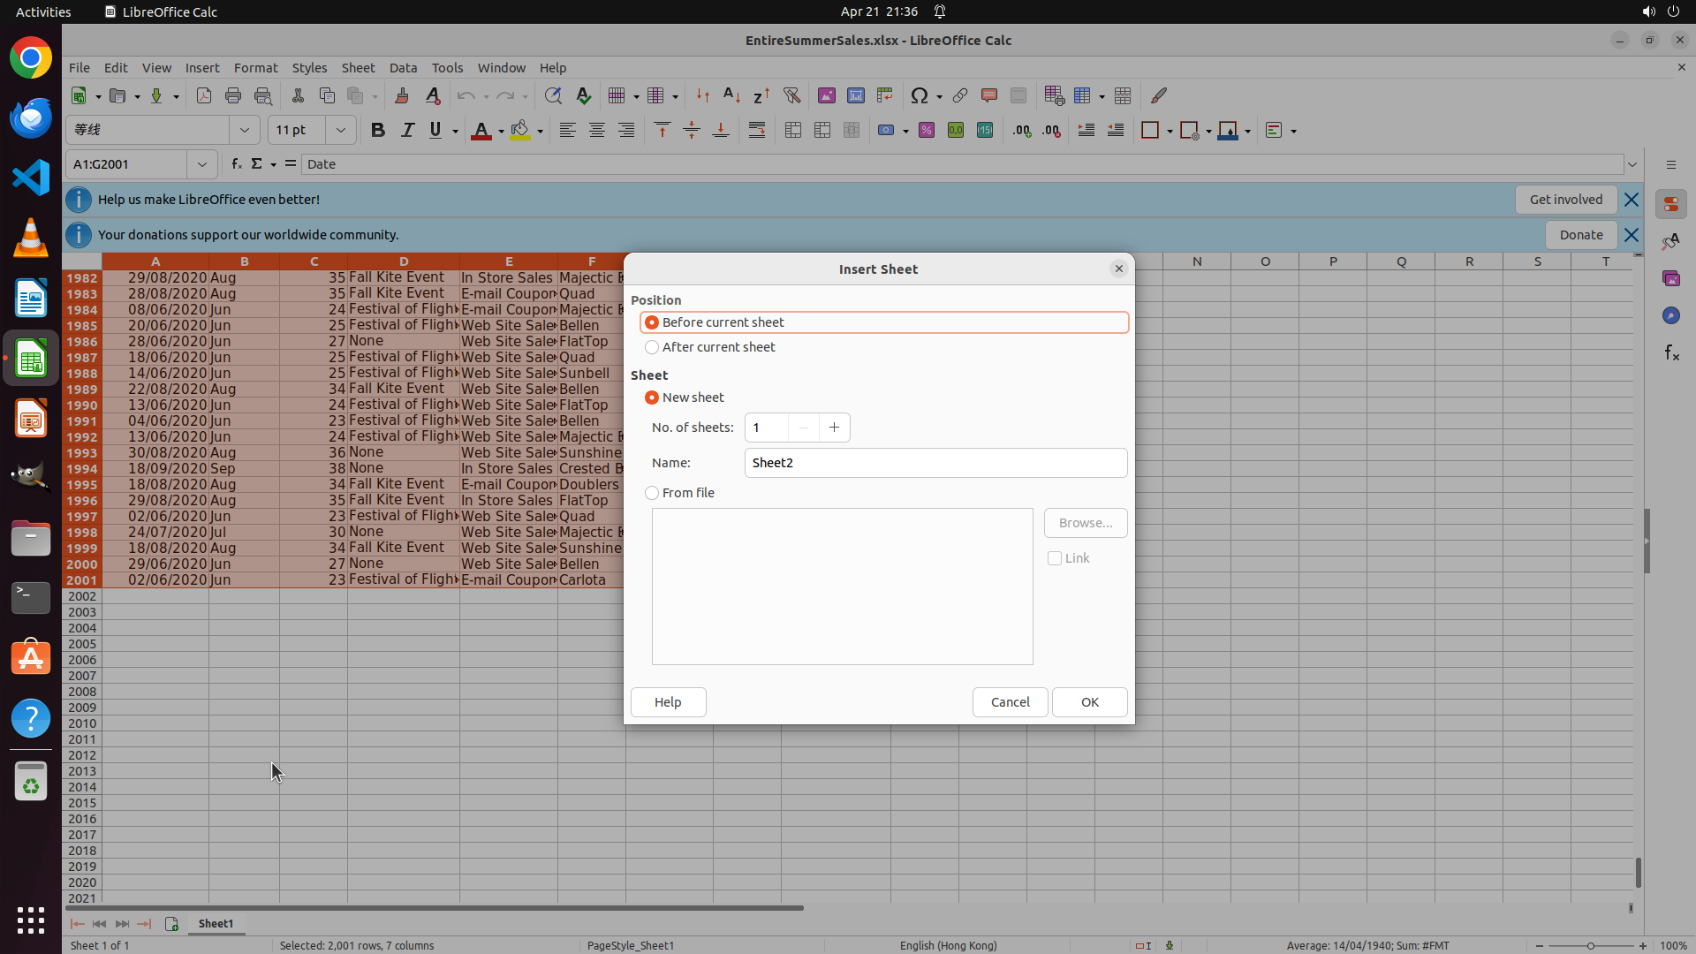Click the Sheet2 name input field

[x=935, y=463]
